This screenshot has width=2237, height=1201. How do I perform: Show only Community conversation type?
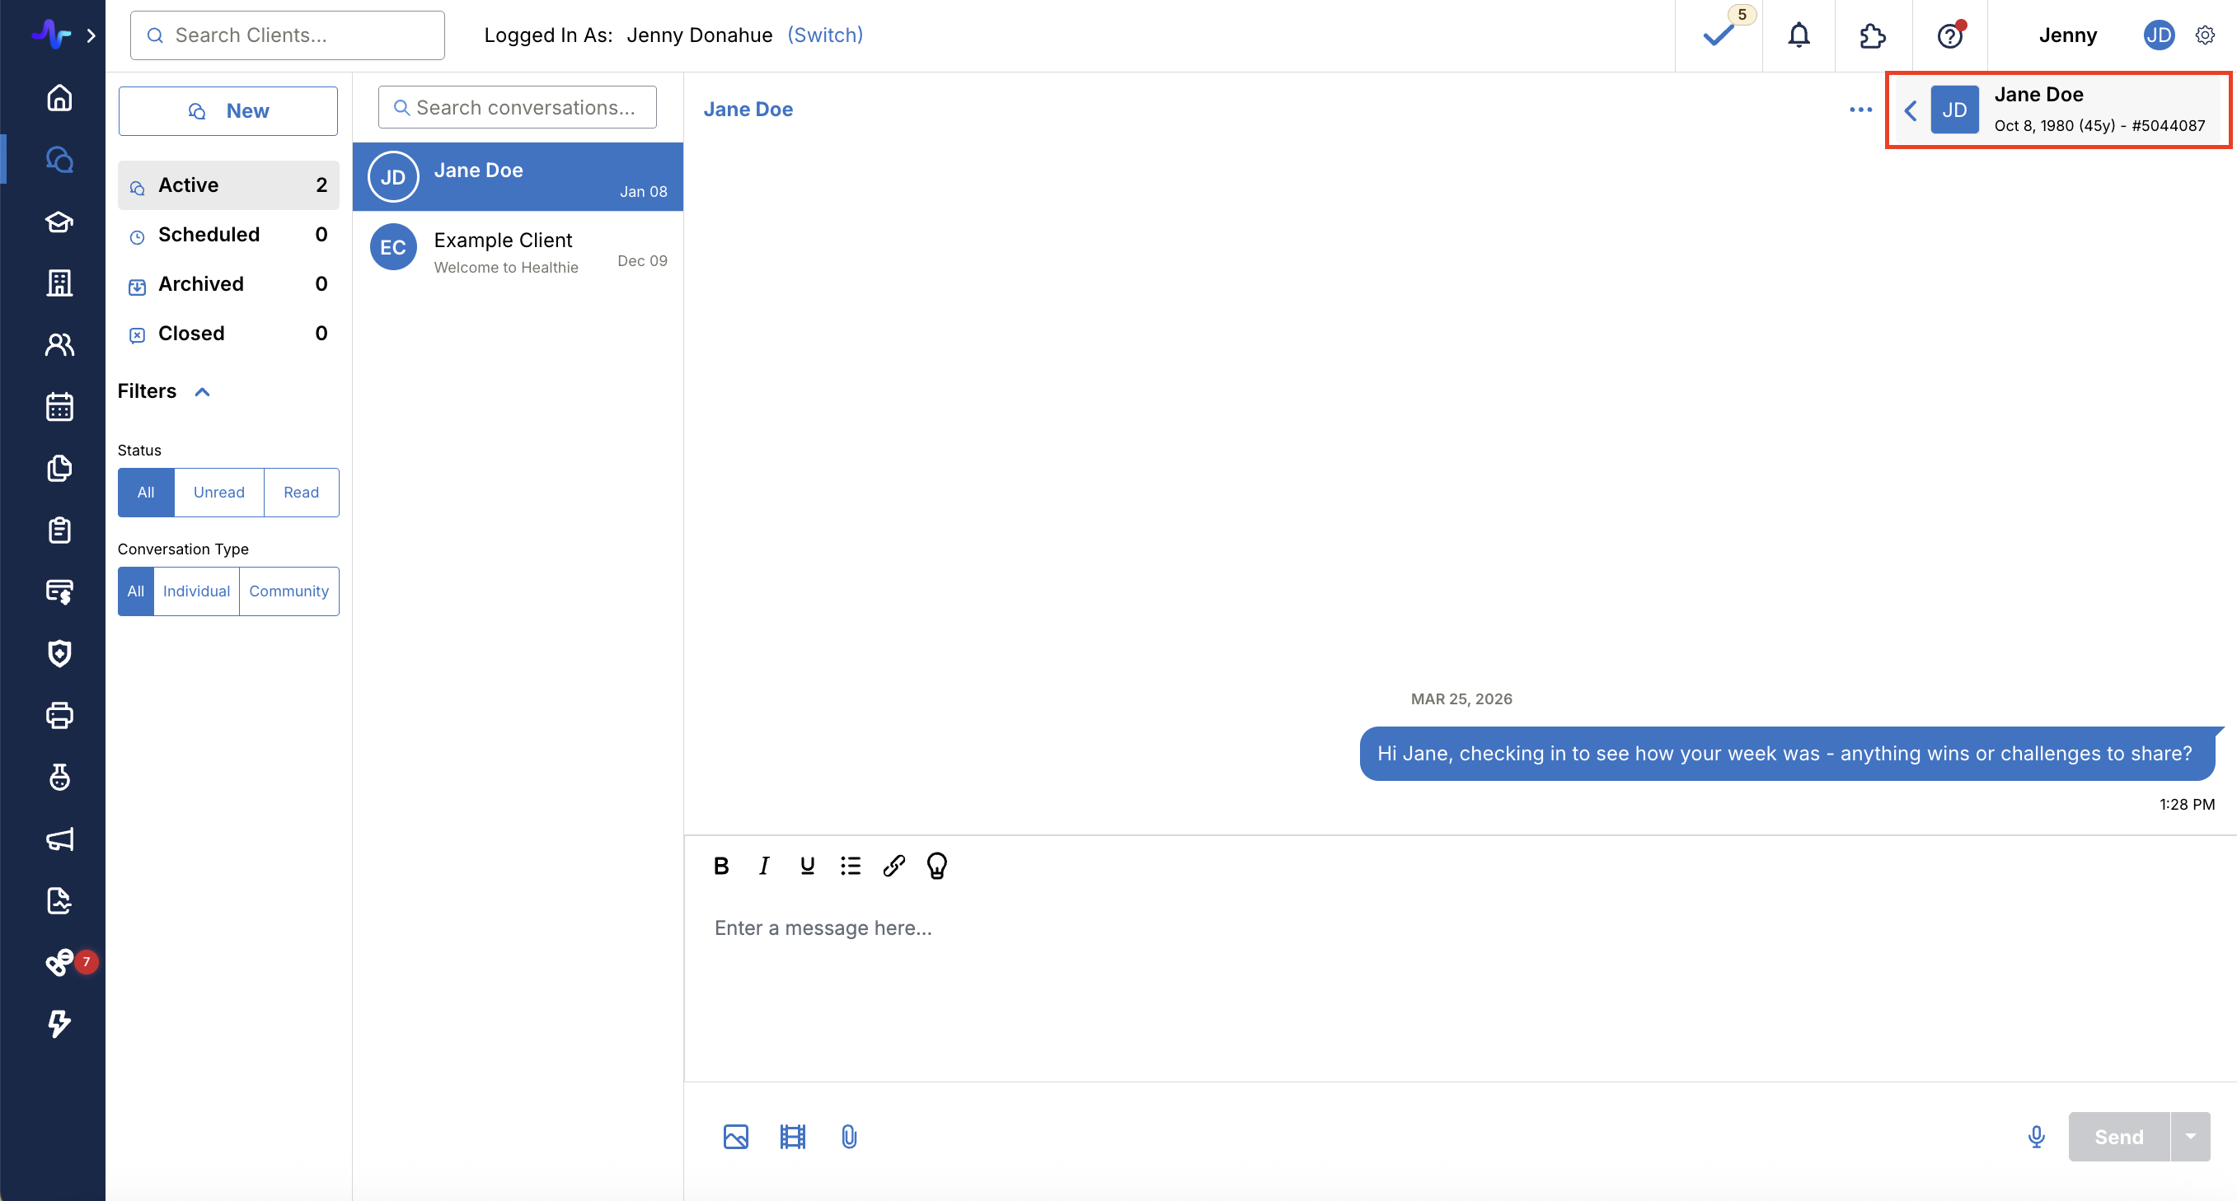tap(288, 591)
